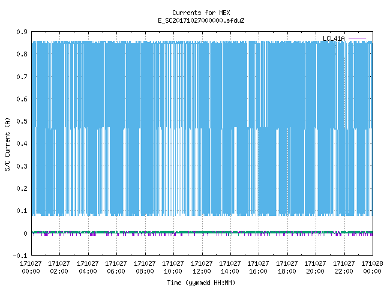
Task: Click the "S/C Current (A)" axis label
Action: pos(7,144)
